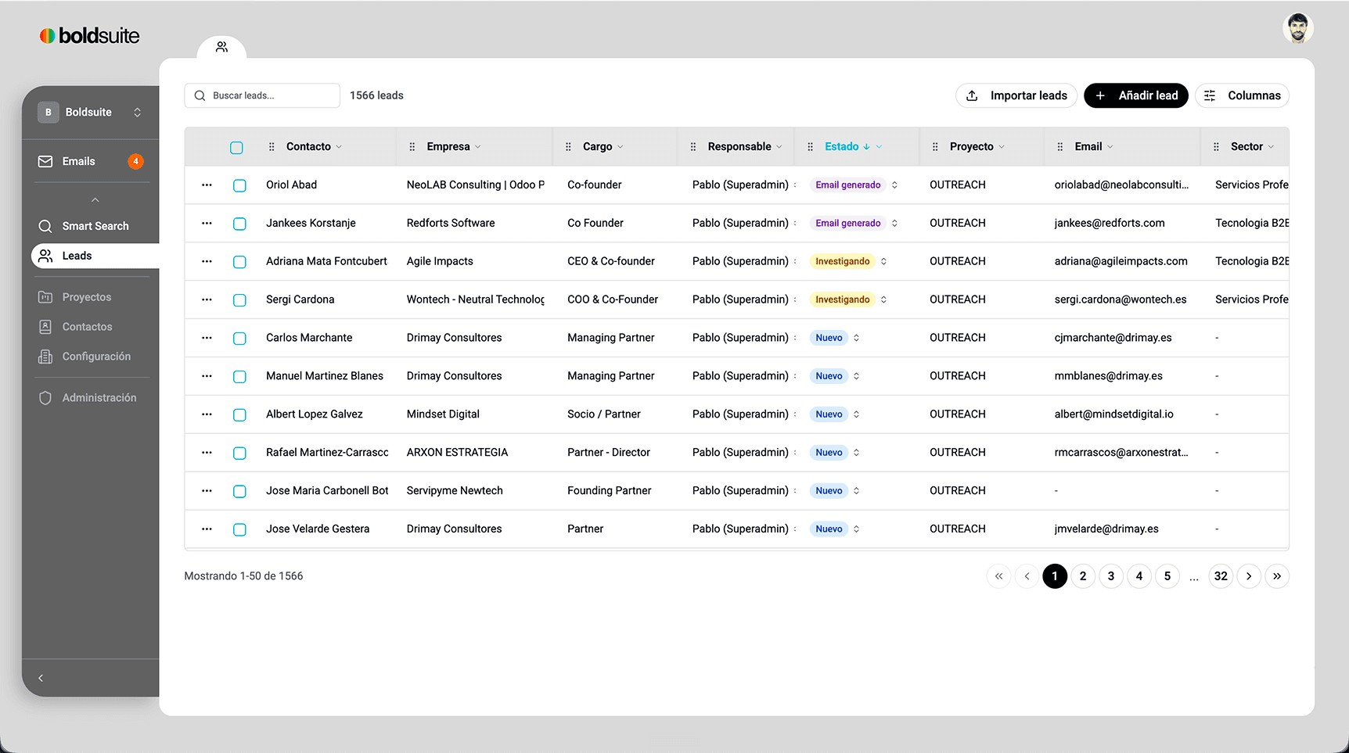
Task: Click the drag handle of the Cargo column
Action: coord(568,147)
